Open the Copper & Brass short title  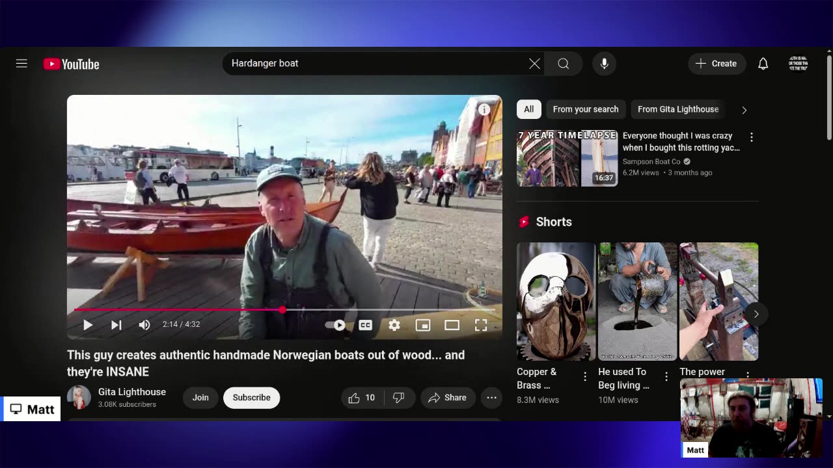[x=537, y=378]
